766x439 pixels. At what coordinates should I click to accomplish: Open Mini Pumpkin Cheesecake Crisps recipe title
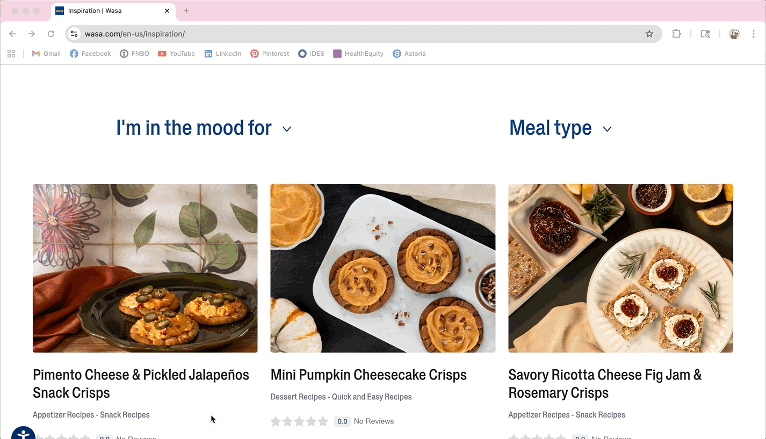tap(368, 375)
